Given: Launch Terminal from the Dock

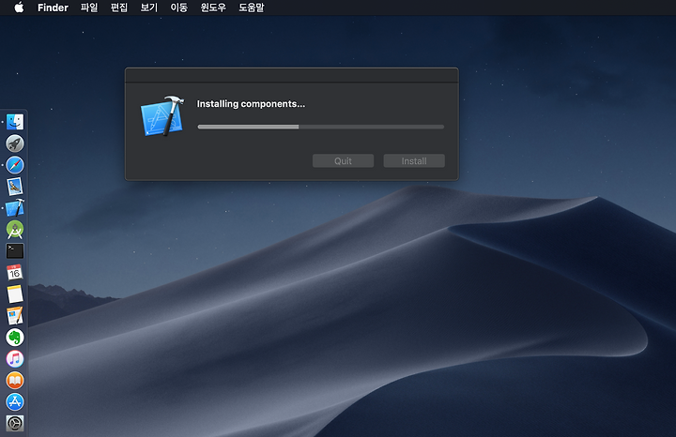Looking at the screenshot, I should click(x=15, y=251).
